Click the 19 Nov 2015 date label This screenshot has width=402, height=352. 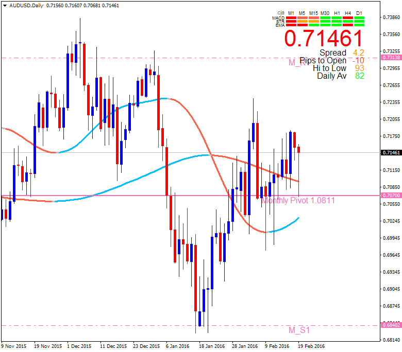48,346
